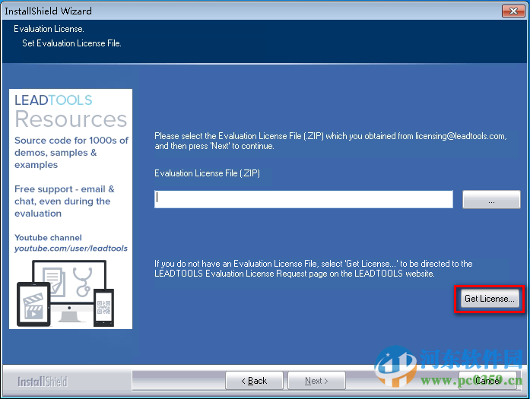Close the InstallShield Wizard window
The width and height of the screenshot is (530, 399).
click(513, 11)
